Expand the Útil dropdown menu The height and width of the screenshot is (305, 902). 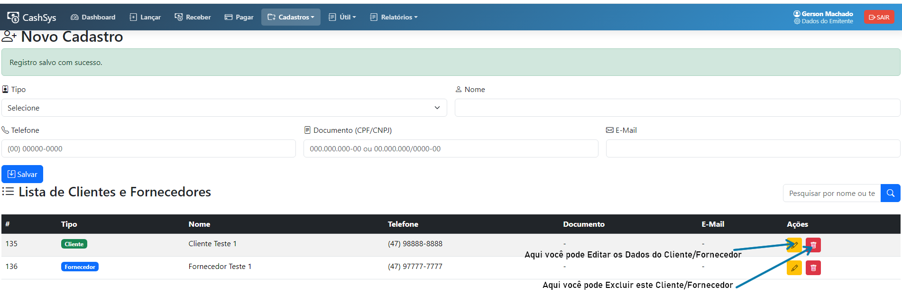point(342,17)
